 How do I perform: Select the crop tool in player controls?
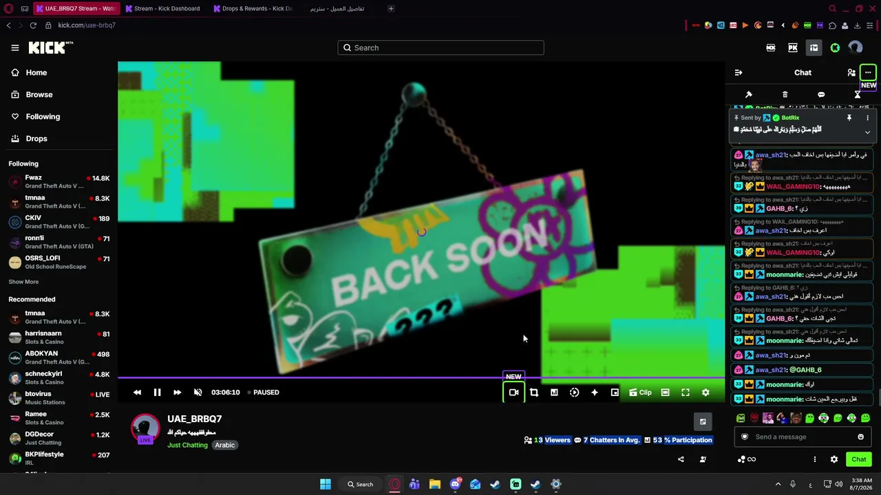point(534,392)
